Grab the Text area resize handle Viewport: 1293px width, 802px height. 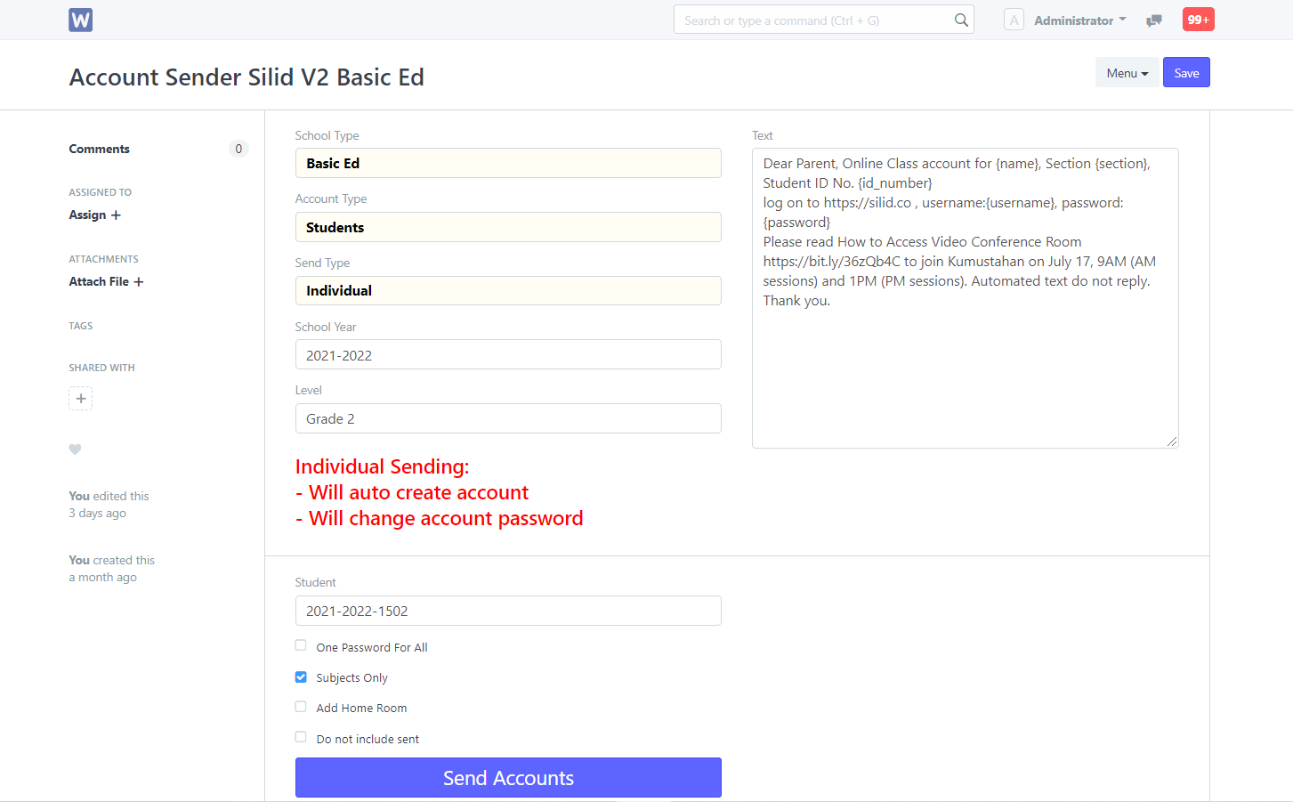pos(1172,442)
